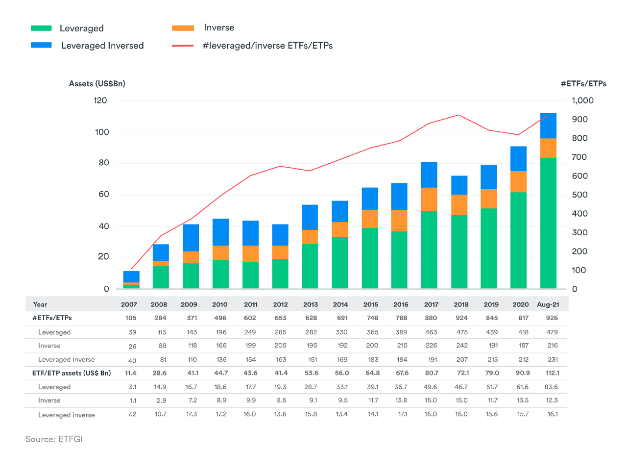Click the blue Leveraged Inversed legend swatch
This screenshot has height=450, width=627.
click(41, 45)
